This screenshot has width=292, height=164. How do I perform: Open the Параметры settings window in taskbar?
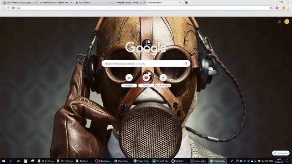coord(122,161)
